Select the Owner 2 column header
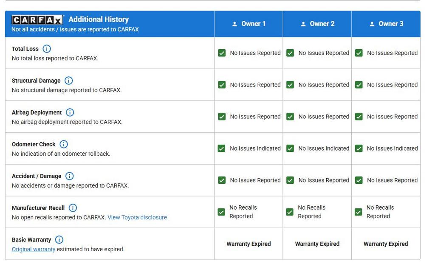Screen dimensions: 435x269 point(317,24)
